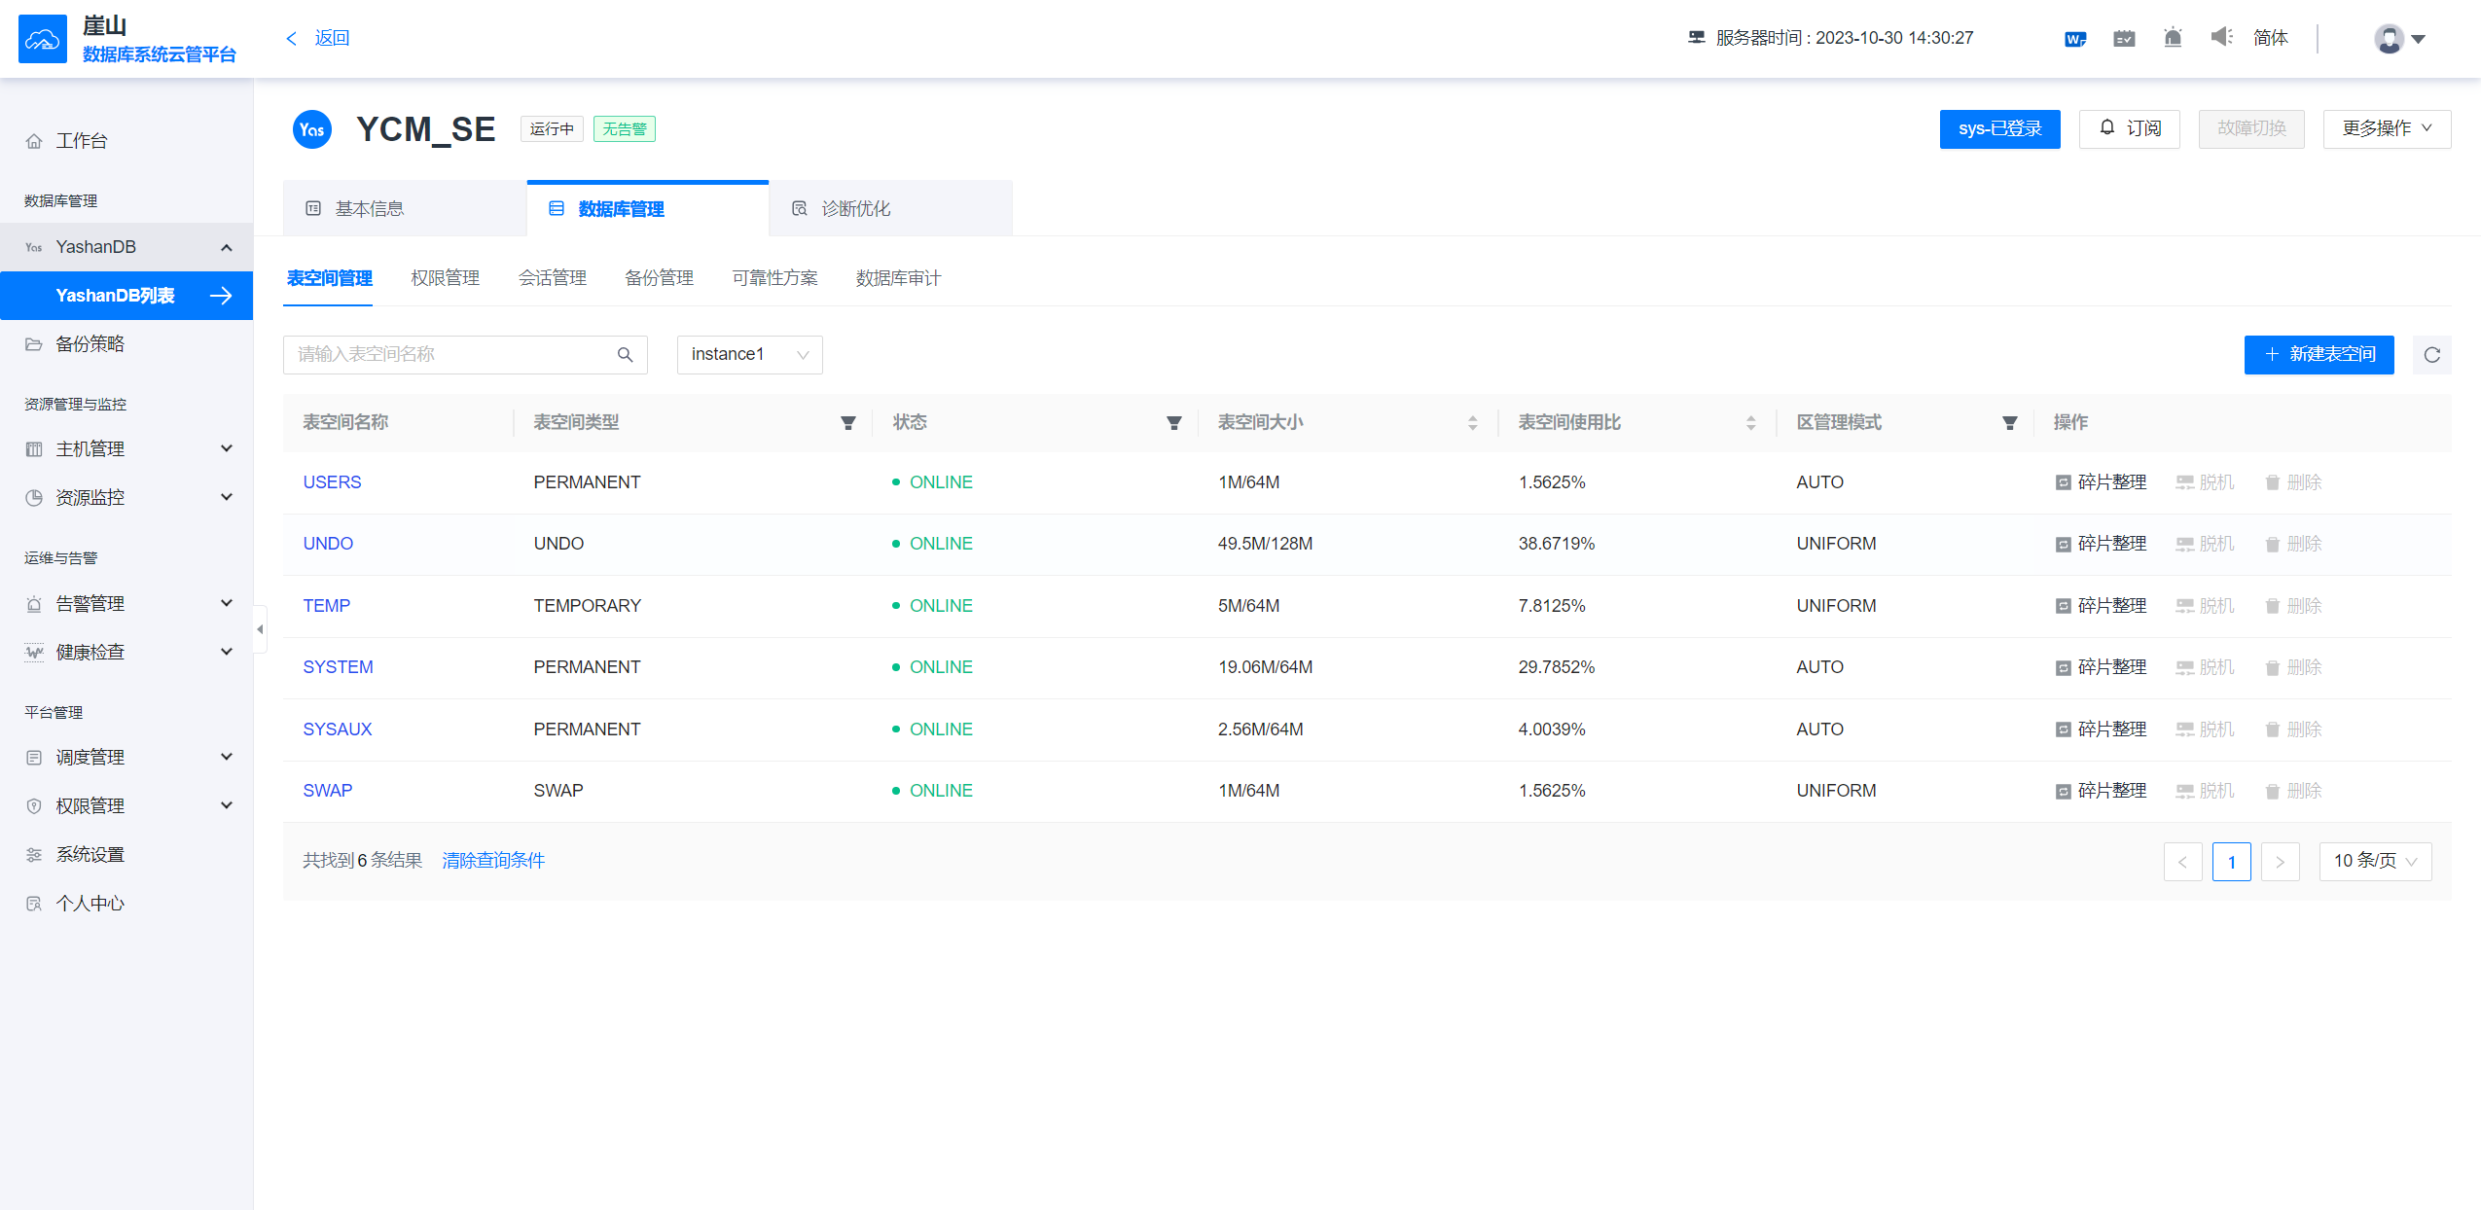The image size is (2481, 1210).
Task: Open the 状态 column filter funnel
Action: pos(1173,423)
